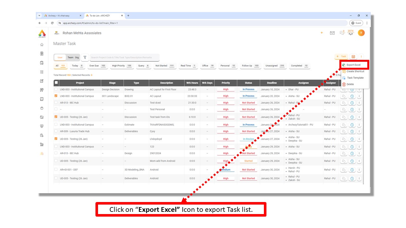Open the filter funnel icon
The width and height of the screenshot is (406, 228).
85,57
